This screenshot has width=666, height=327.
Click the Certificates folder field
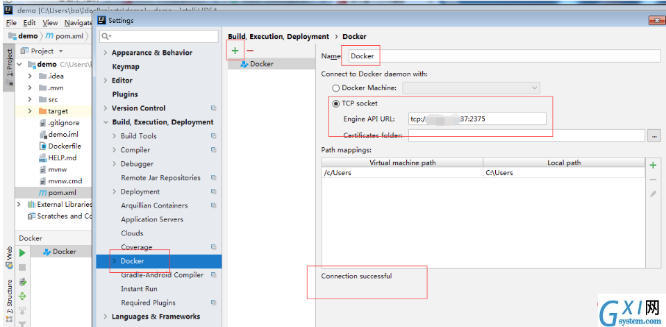coord(526,135)
